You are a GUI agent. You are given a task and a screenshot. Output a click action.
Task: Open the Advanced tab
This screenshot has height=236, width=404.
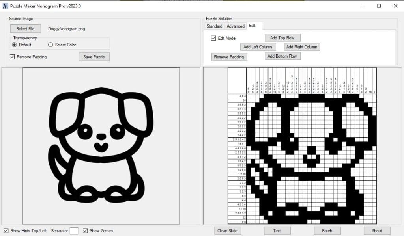[x=236, y=26]
